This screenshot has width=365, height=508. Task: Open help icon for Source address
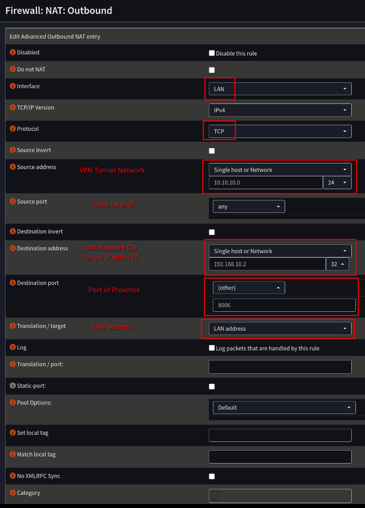pos(12,167)
